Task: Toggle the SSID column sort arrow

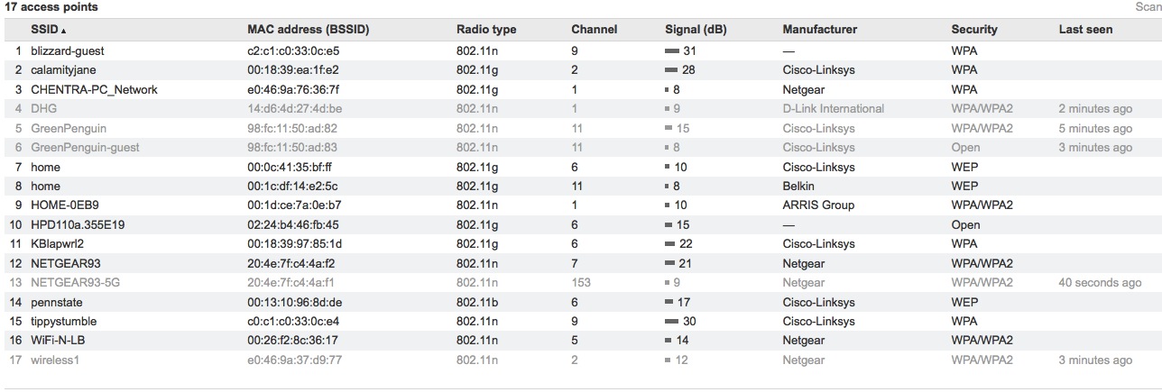Action: pyautogui.click(x=64, y=30)
